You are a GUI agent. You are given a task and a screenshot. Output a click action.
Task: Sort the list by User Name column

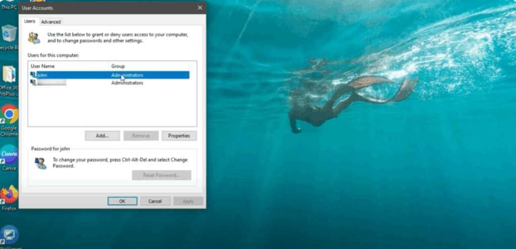[68, 66]
